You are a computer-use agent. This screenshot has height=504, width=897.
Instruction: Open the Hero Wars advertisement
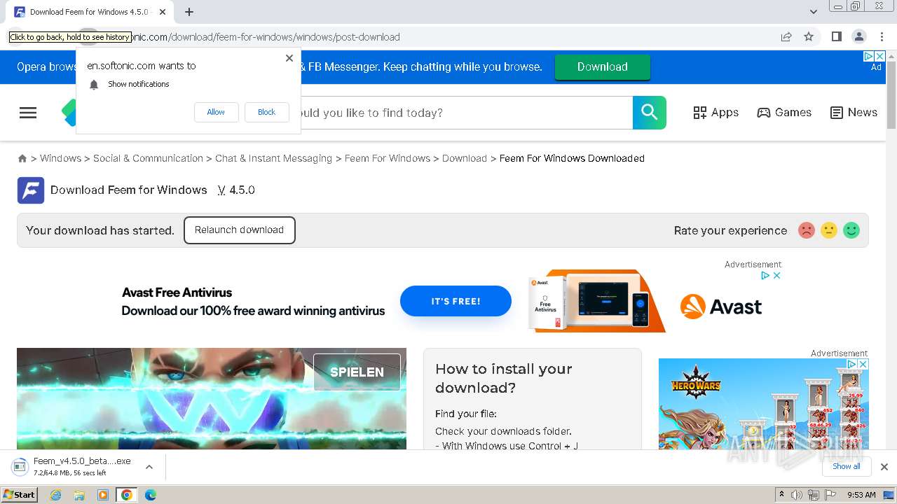point(764,404)
